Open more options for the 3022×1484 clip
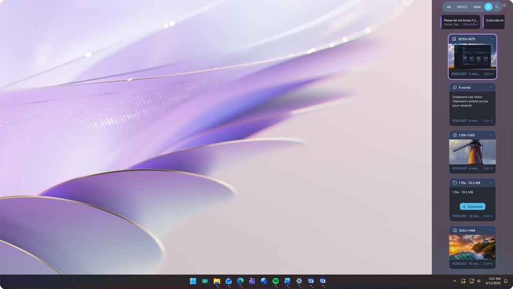Screen dimensions: 513x289 point(491,230)
